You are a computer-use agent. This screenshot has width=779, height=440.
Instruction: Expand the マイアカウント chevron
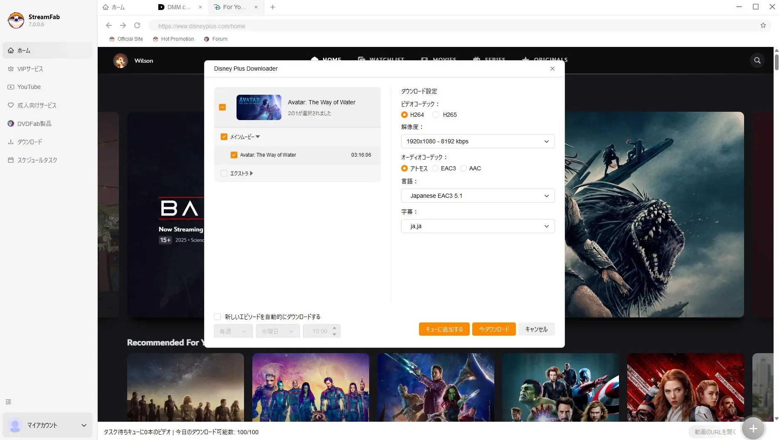coord(84,425)
